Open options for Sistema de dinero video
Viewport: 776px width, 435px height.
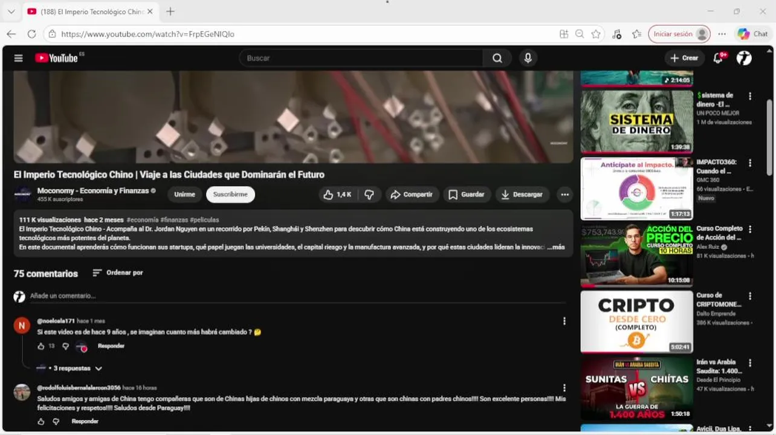750,96
